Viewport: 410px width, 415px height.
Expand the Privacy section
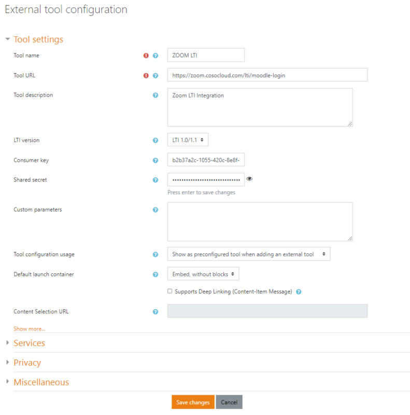[27, 363]
